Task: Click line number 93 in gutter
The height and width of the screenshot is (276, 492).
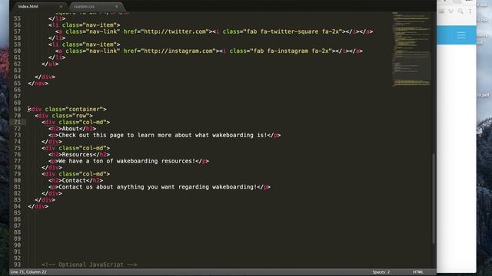Action: coord(17,264)
